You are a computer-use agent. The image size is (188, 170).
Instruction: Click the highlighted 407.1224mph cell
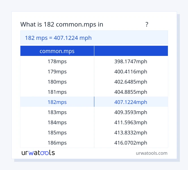point(131,102)
